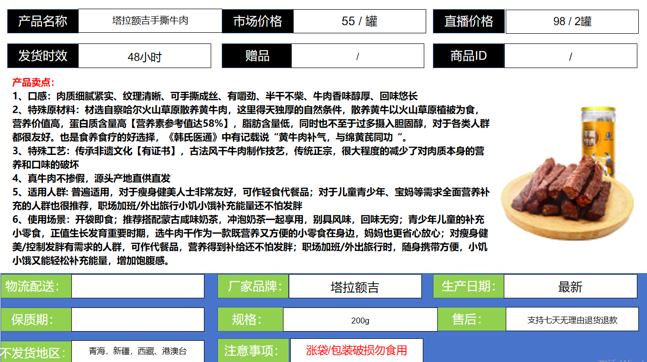Click the black 产品名称 label
The height and width of the screenshot is (362, 647).
(x=42, y=21)
